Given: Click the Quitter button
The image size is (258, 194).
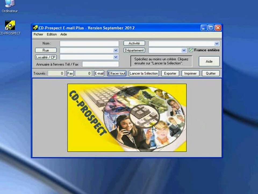Looking at the screenshot, I should tap(211, 73).
